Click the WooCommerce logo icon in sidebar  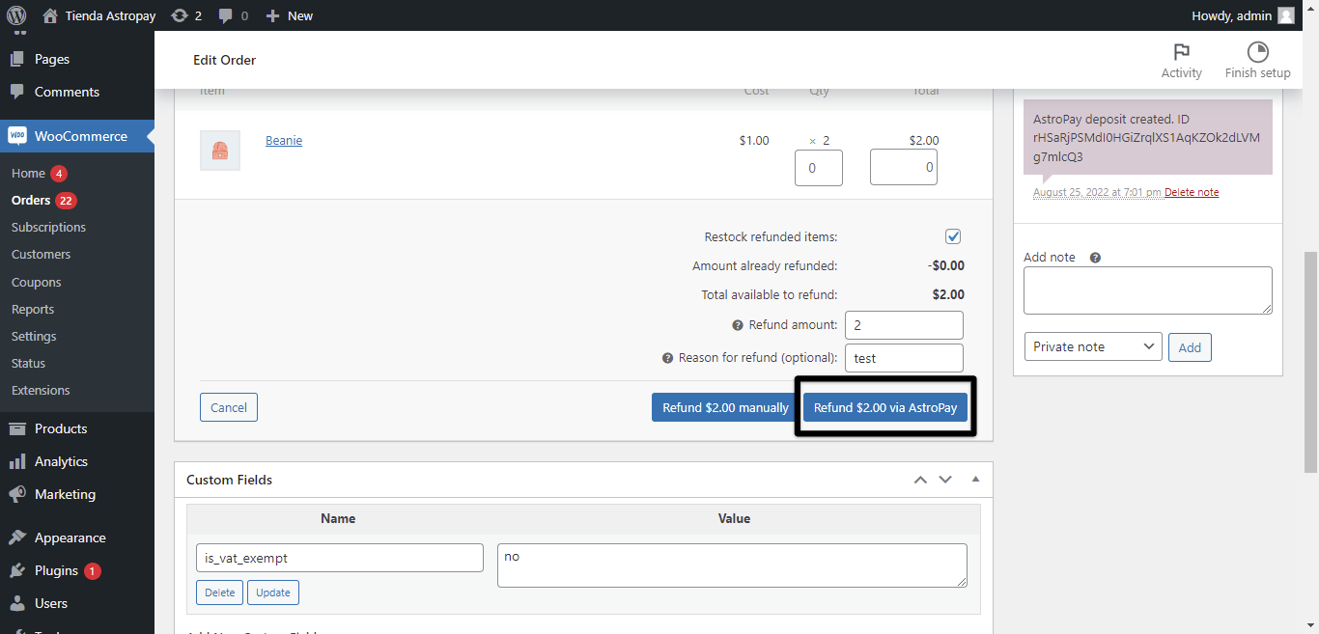point(17,136)
